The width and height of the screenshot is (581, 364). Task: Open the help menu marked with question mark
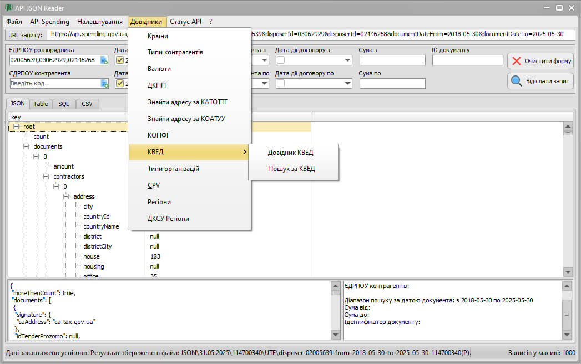pos(211,22)
